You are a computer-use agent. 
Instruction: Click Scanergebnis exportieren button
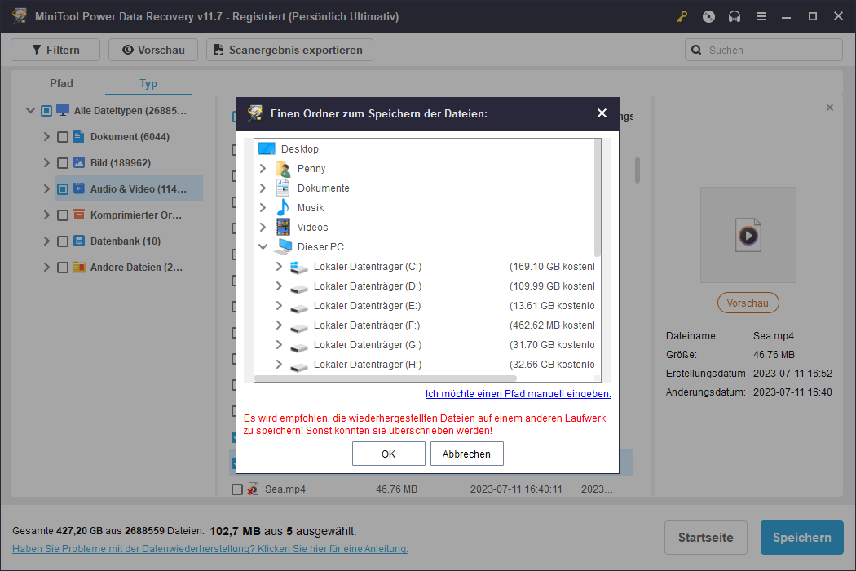click(x=289, y=50)
